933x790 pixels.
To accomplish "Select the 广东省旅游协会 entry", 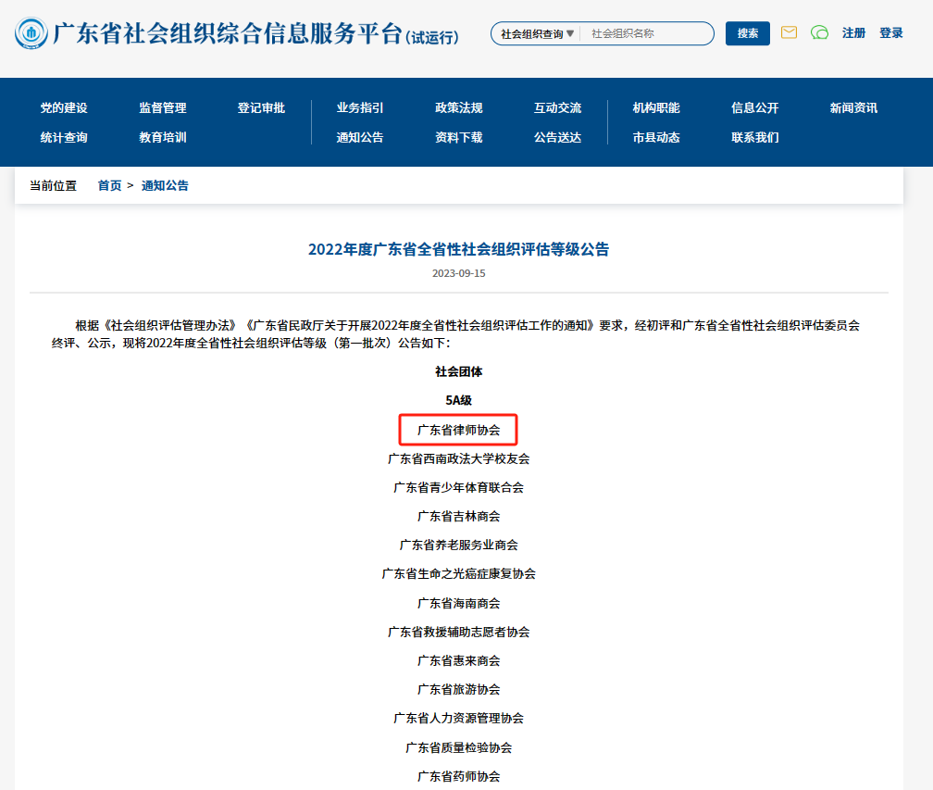I will [459, 689].
